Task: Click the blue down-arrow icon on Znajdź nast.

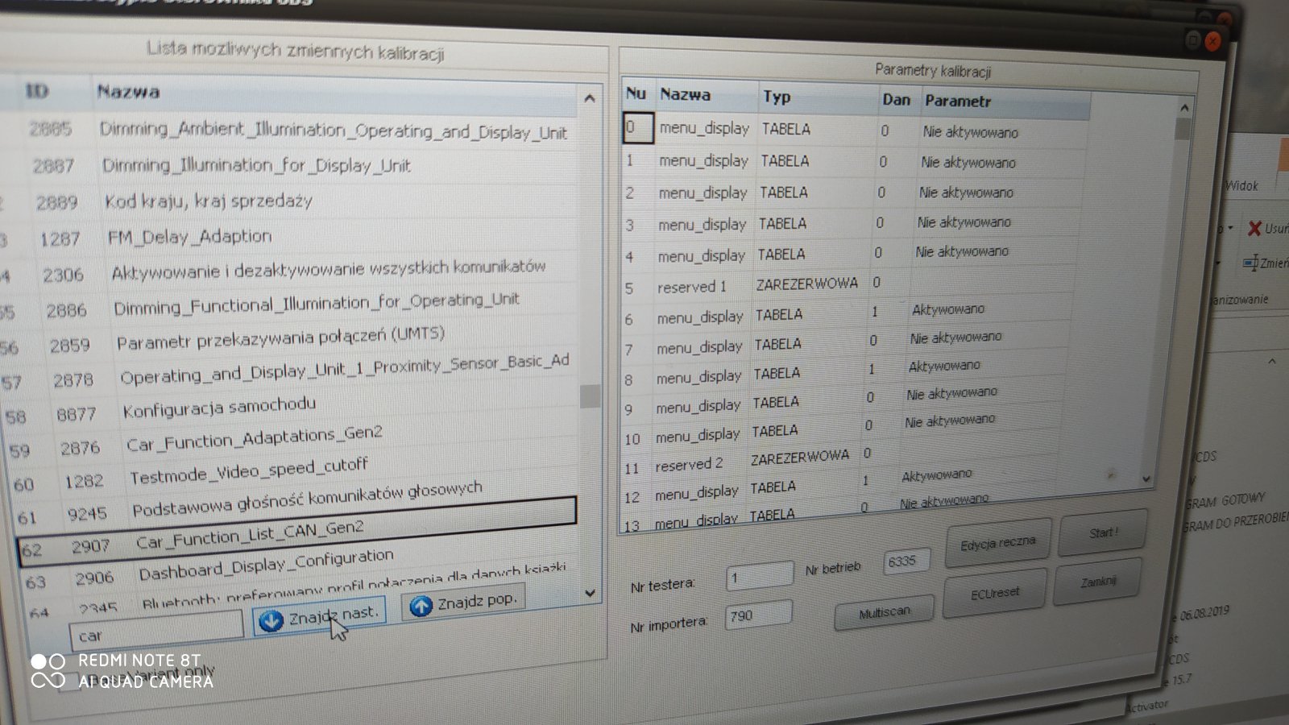Action: (271, 620)
